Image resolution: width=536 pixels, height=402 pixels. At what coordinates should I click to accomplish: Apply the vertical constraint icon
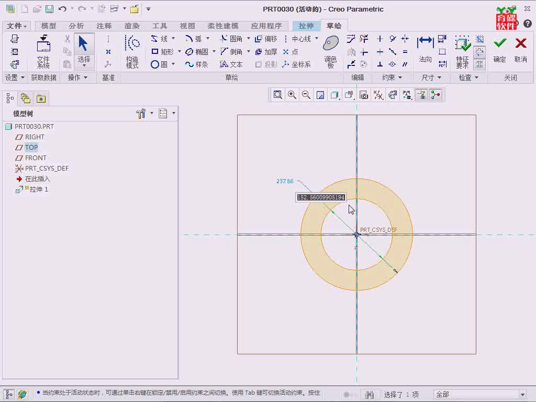point(380,39)
